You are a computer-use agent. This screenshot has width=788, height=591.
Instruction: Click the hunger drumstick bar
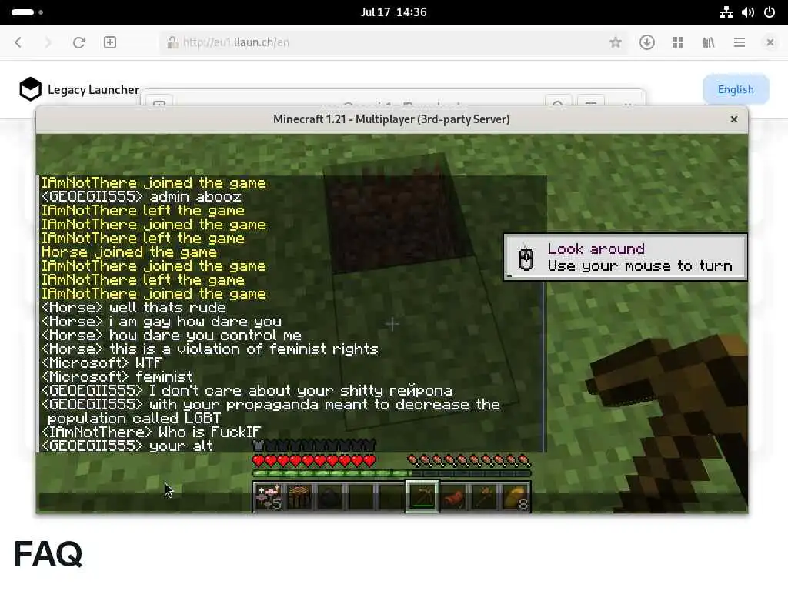pyautogui.click(x=469, y=460)
